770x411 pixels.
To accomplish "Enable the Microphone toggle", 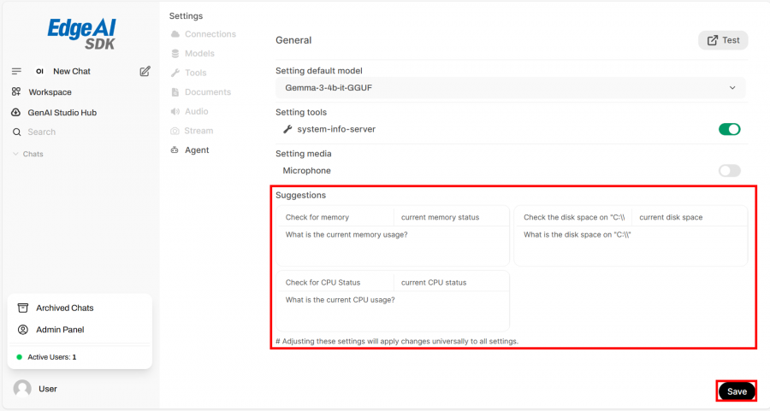I will click(729, 171).
